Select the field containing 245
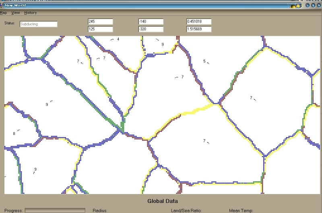 [x=101, y=22]
